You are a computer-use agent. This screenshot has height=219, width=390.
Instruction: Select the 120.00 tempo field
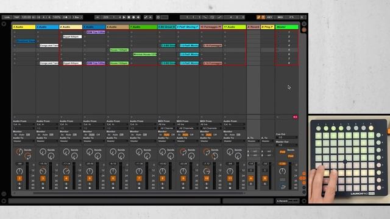tap(26, 17)
